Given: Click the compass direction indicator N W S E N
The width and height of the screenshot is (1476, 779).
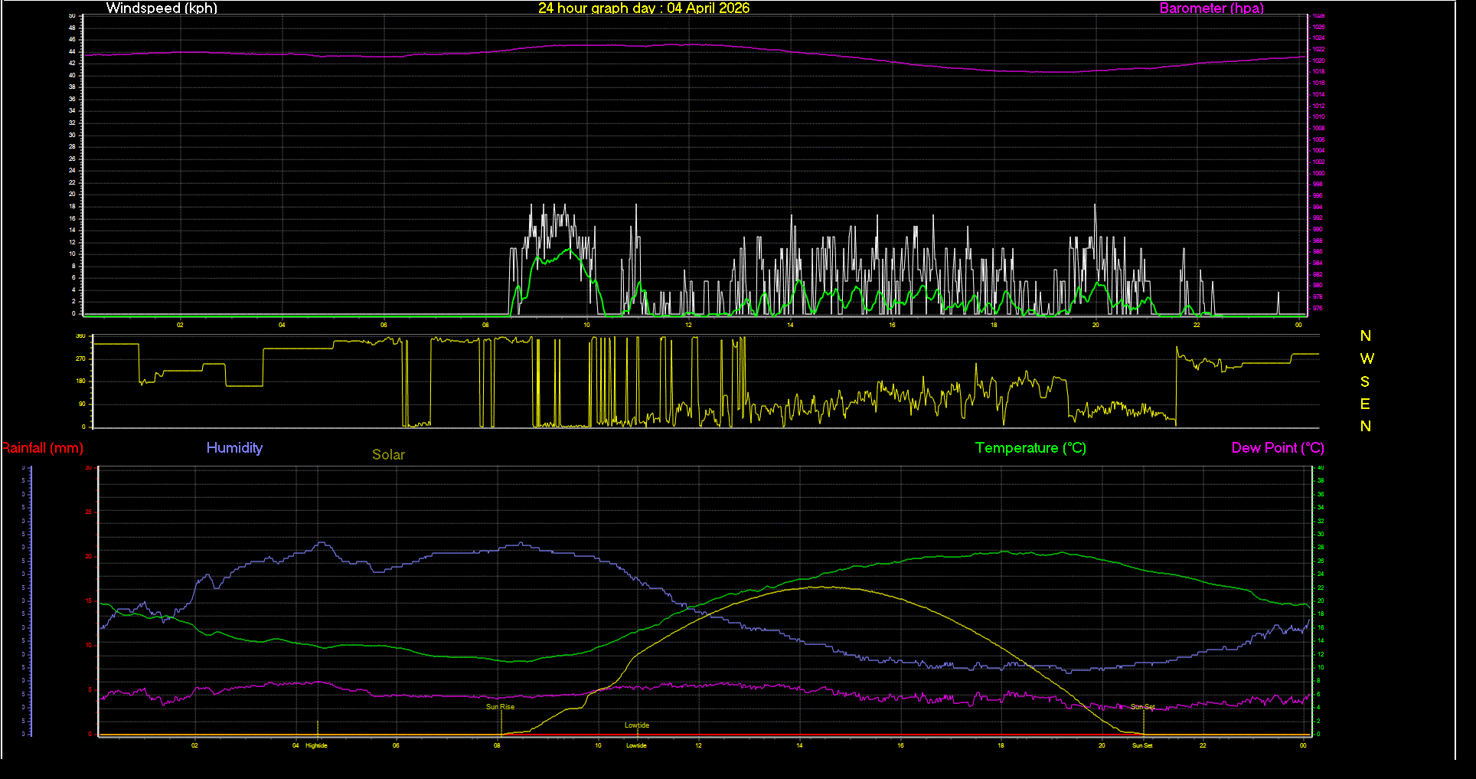Looking at the screenshot, I should (1366, 381).
